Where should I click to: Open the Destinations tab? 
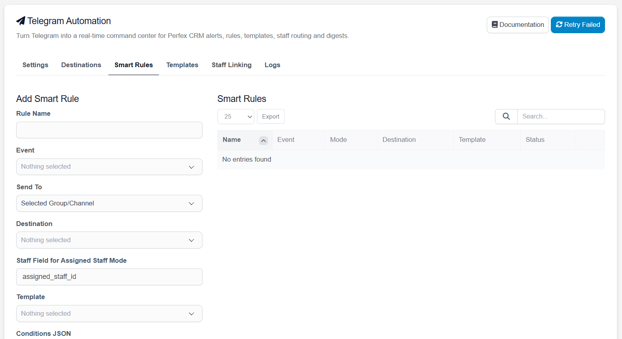(x=81, y=65)
